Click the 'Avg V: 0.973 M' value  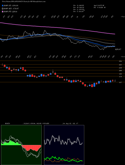click(x=99, y=5)
